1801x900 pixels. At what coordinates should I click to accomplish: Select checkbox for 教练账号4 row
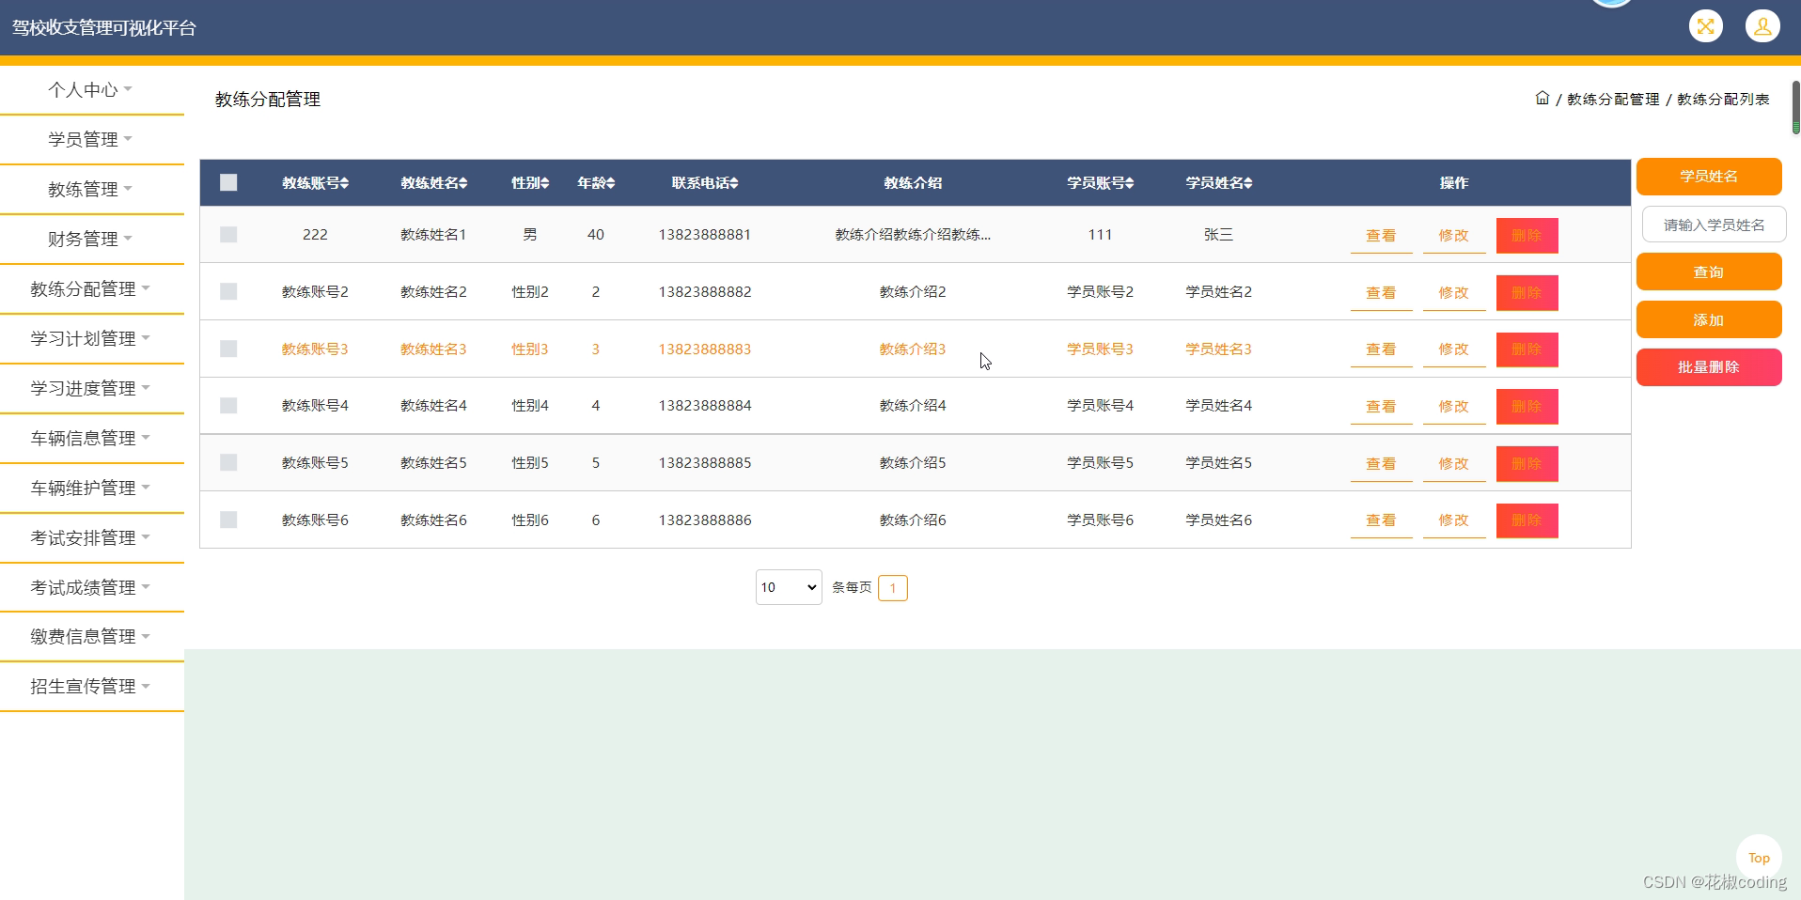click(228, 405)
